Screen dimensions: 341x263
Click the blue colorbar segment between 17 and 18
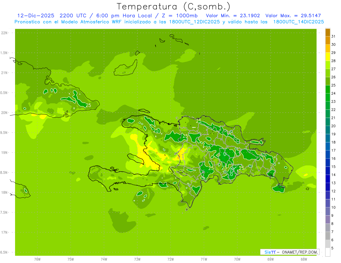(328, 146)
